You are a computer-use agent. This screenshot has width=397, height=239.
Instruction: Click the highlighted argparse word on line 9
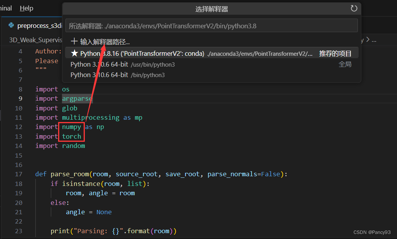(77, 98)
